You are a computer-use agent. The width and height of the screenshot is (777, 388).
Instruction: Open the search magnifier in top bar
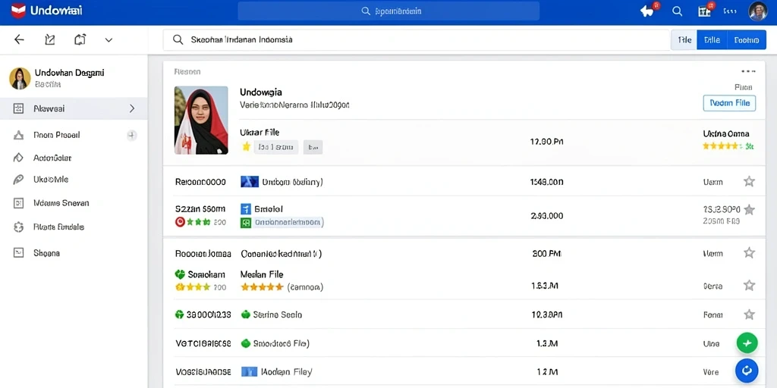[678, 11]
